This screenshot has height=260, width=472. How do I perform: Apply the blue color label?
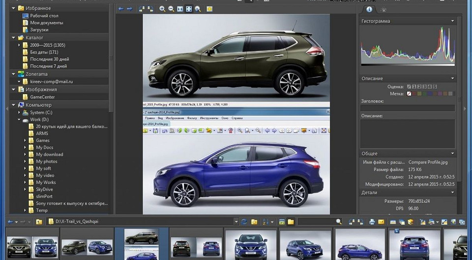coord(430,94)
